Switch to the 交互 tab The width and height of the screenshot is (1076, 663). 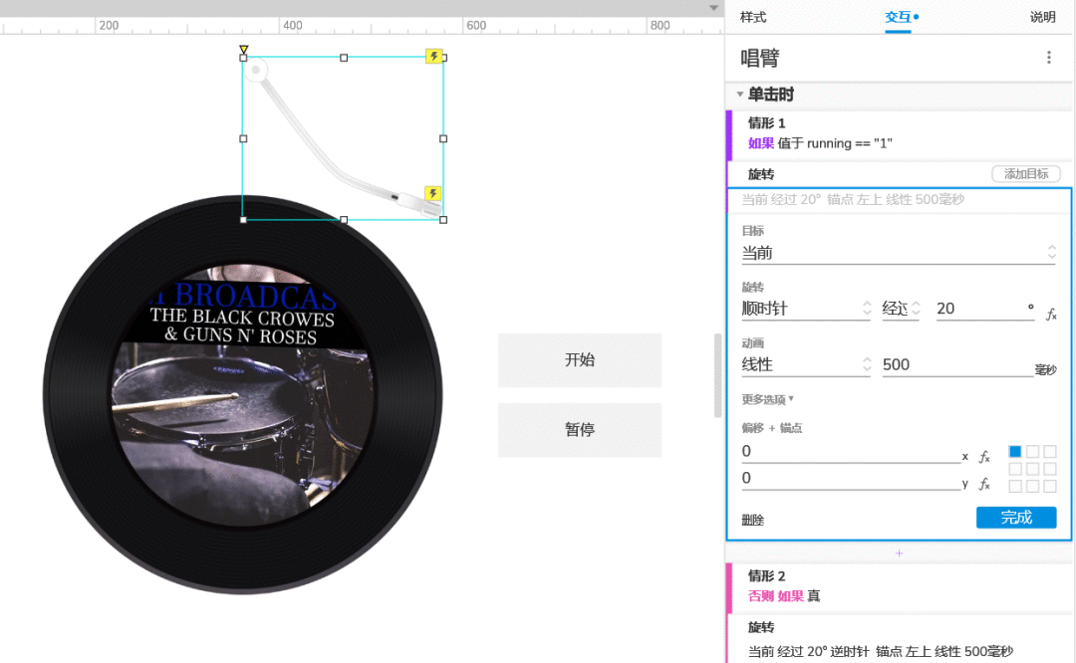pyautogui.click(x=898, y=17)
